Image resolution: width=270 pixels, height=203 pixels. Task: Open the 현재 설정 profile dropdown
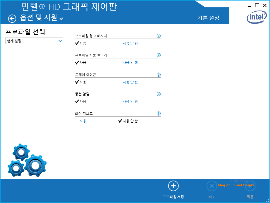(34, 41)
